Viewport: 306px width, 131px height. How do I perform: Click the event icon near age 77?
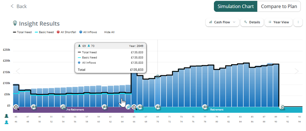(x=205, y=107)
